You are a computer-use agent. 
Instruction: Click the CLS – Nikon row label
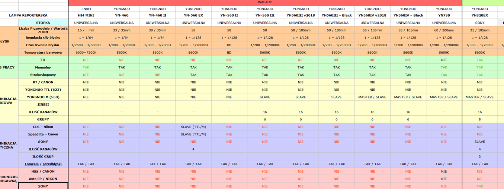[43, 127]
